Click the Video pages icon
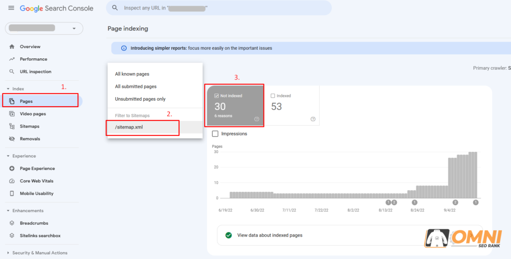 [x=12, y=114]
